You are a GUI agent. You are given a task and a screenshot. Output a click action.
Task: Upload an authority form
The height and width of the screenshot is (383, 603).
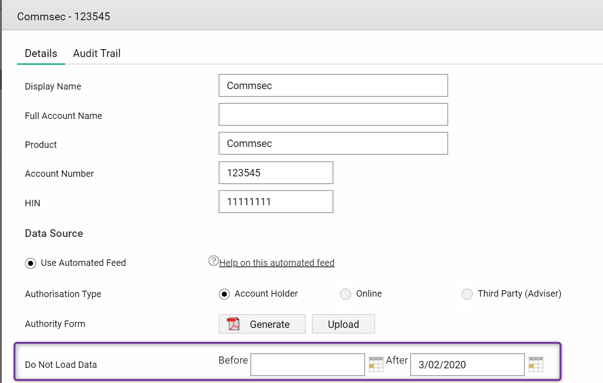click(344, 324)
